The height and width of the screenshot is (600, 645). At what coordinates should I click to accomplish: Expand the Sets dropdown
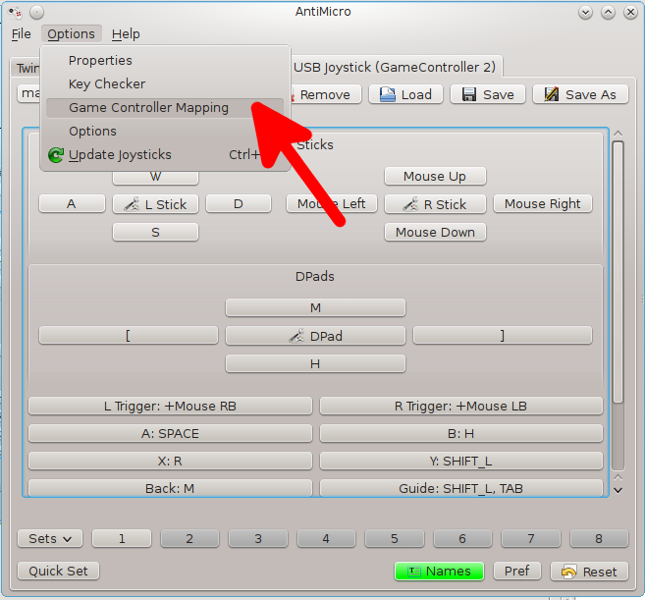click(x=50, y=539)
